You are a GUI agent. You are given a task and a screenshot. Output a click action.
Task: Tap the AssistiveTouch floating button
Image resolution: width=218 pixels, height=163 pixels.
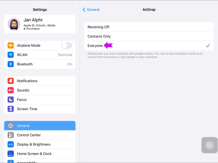pyautogui.click(x=209, y=145)
